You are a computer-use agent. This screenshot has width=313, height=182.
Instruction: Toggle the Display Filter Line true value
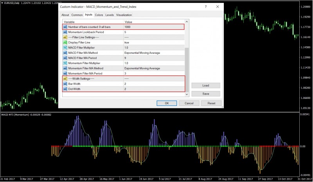pos(127,42)
